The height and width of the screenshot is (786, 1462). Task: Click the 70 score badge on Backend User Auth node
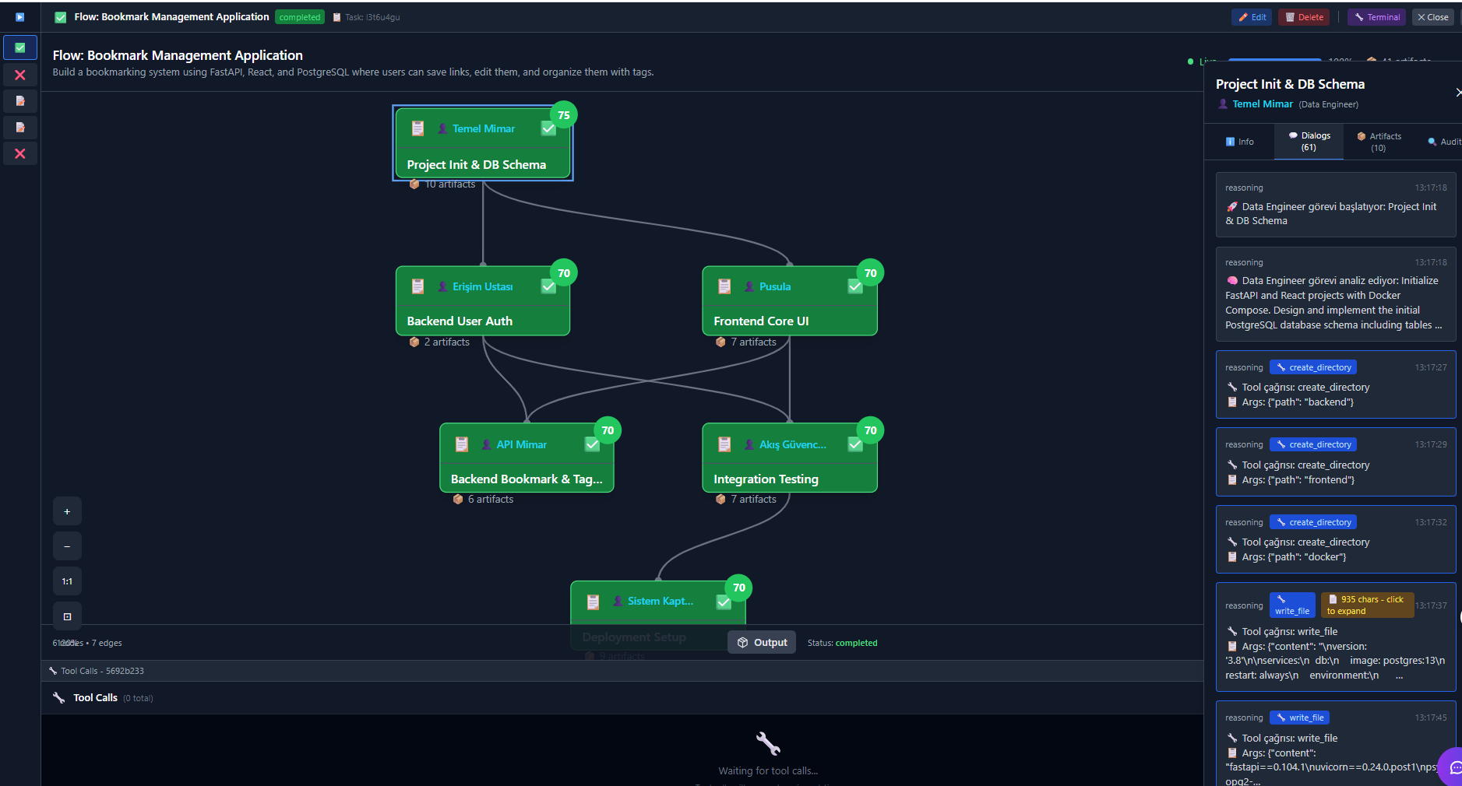pos(564,273)
